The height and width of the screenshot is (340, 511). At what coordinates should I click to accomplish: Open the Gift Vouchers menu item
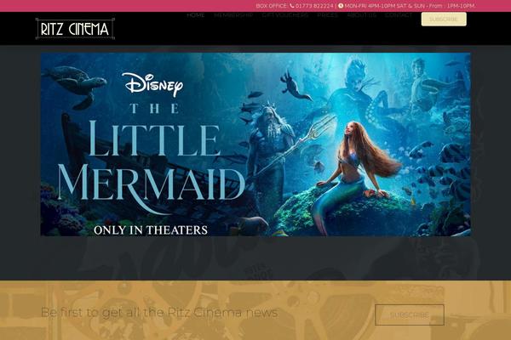tap(284, 15)
